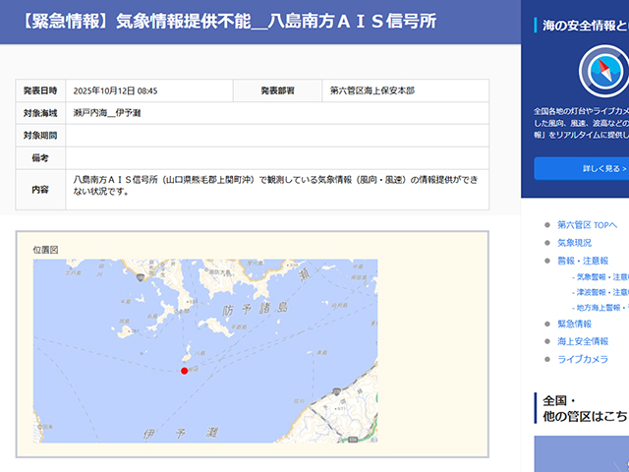Click the compass icon in the blue banner
This screenshot has width=629, height=472.
click(x=602, y=70)
